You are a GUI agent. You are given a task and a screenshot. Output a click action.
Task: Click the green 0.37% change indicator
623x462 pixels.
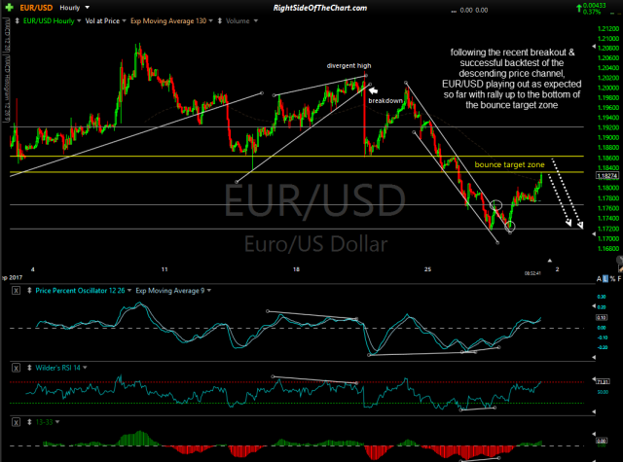(x=592, y=13)
